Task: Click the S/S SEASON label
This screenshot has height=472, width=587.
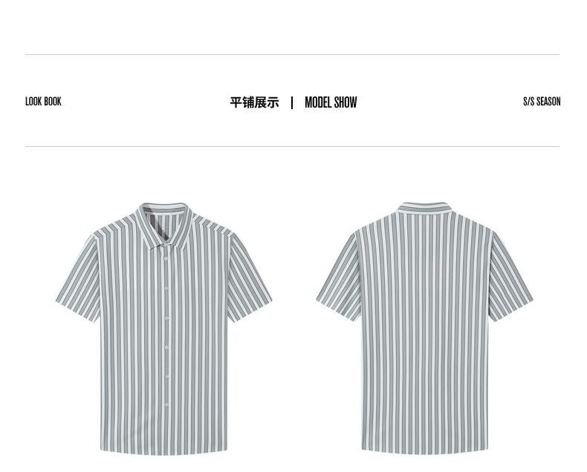Action: 542,102
